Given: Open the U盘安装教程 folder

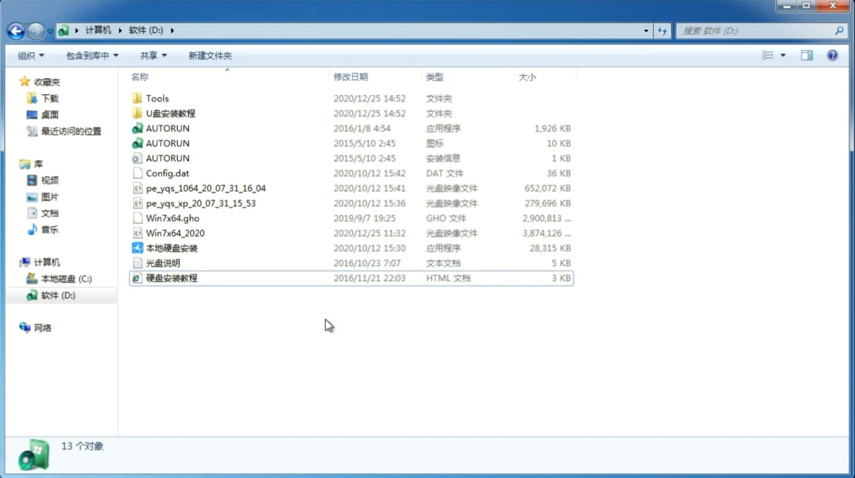Looking at the screenshot, I should [x=171, y=113].
